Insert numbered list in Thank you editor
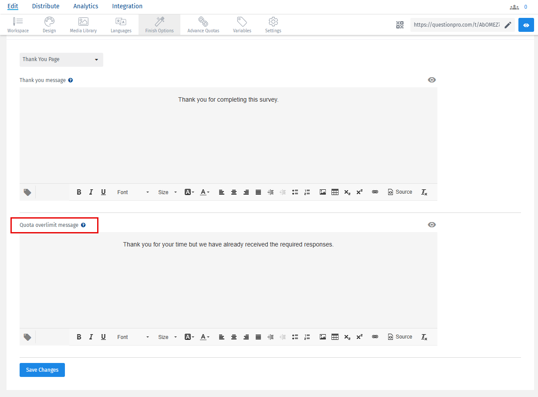 tap(307, 192)
